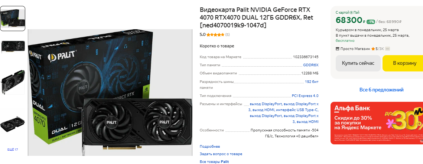The width and height of the screenshot is (423, 164).
Task: Show more photos via ЕЩЁ 17
Action: point(13,150)
